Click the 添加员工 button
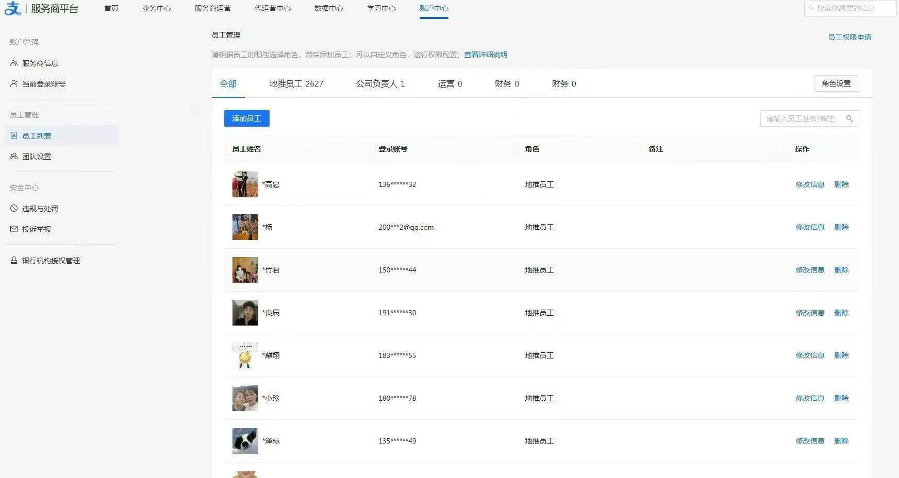This screenshot has height=478, width=899. (x=246, y=118)
